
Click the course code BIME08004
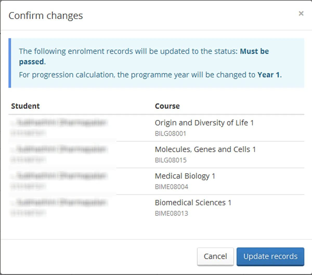(x=172, y=187)
